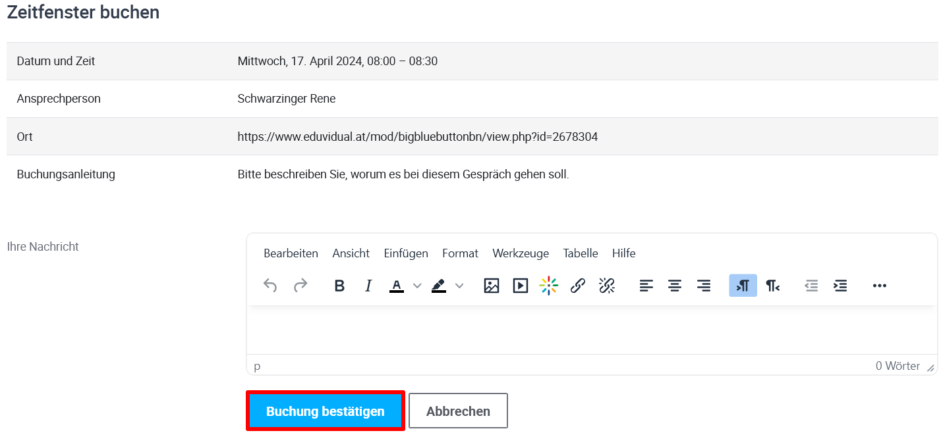Click the colorful spark toolbar icon
Screen dimensions: 941x433
pyautogui.click(x=549, y=286)
